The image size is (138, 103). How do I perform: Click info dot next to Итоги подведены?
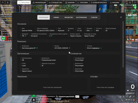101,48
